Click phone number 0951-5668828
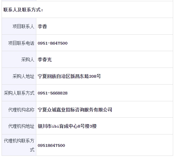Image resolution: width=175 pixels, height=158 pixels. (x=52, y=93)
